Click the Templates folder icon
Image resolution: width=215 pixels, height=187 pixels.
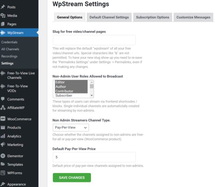[3, 164]
